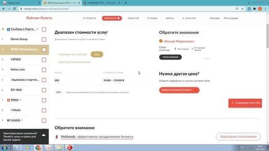Check the Ашманов и партнеры checkbox

click(x=44, y=80)
